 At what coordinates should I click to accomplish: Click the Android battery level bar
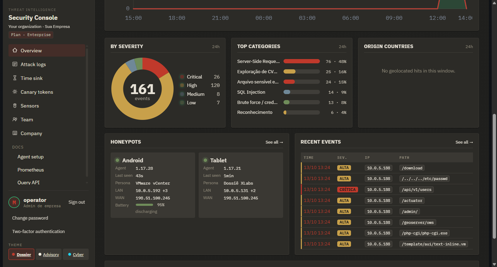coord(144,205)
